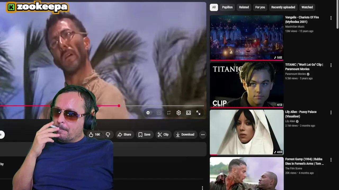Open the player settings gear

tap(179, 113)
